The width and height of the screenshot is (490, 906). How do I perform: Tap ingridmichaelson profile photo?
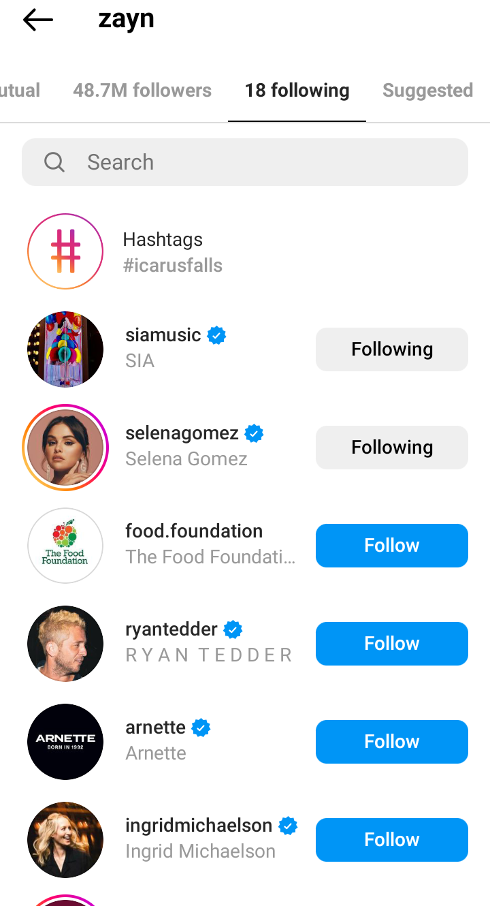point(65,840)
